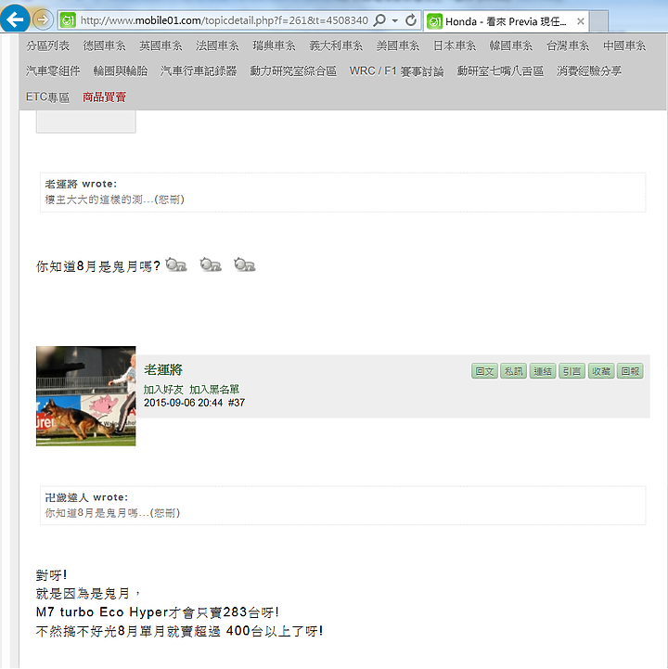This screenshot has height=669, width=668.
Task: Click the 引言 quote button
Action: (x=572, y=371)
